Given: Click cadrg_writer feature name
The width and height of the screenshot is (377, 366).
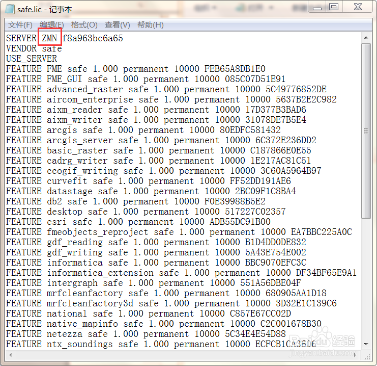Looking at the screenshot, I should [x=77, y=161].
